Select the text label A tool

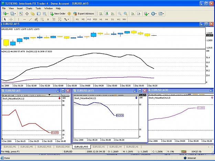tap(48, 20)
